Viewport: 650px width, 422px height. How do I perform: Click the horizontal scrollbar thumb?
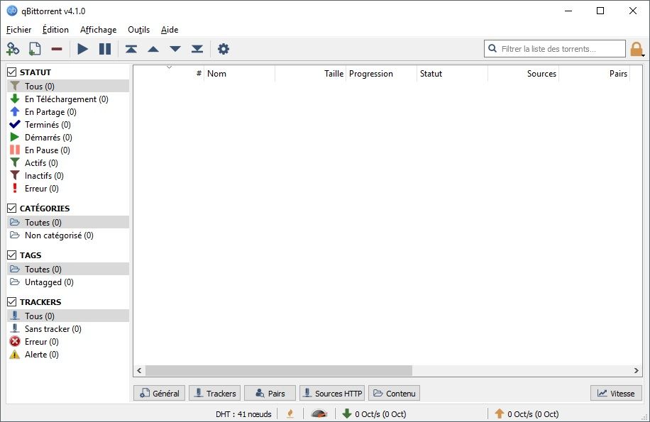tap(279, 370)
